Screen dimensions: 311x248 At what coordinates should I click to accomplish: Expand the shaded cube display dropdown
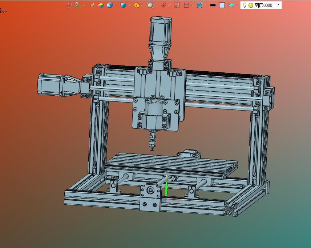(x=115, y=5)
